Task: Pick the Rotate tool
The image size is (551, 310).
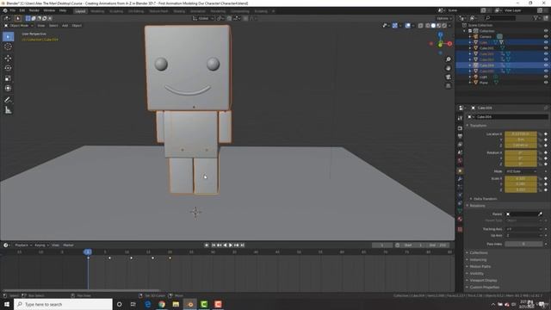Action: [8, 68]
